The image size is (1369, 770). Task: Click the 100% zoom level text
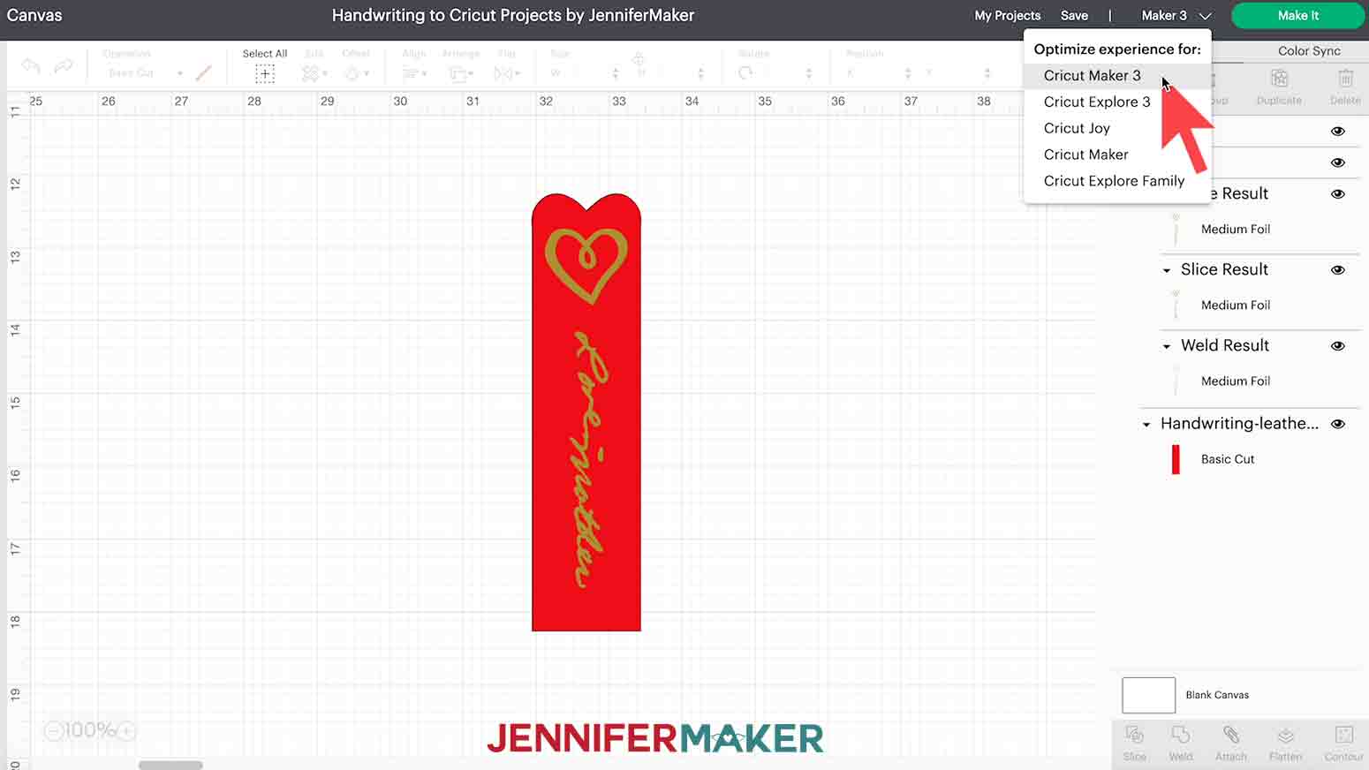click(x=90, y=730)
